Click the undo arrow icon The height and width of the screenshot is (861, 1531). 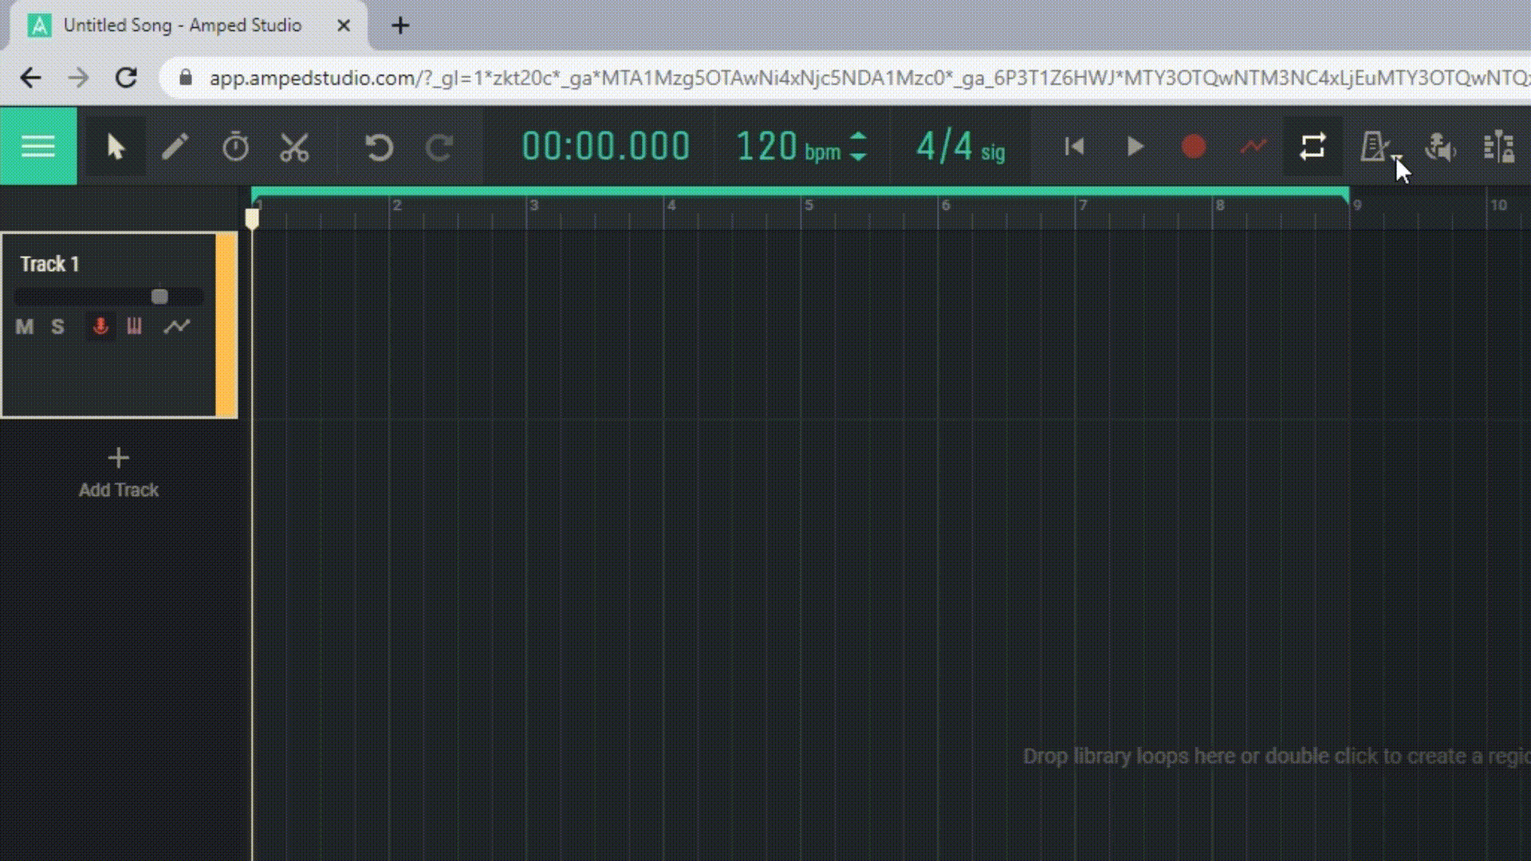[x=379, y=147]
